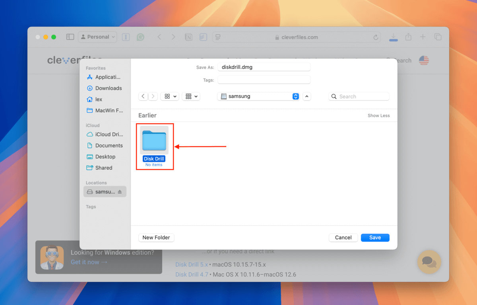This screenshot has height=305, width=477.
Task: Click the Search field in save dialog
Action: click(359, 96)
